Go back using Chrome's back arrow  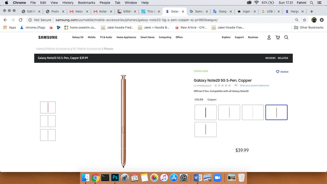click(5, 20)
